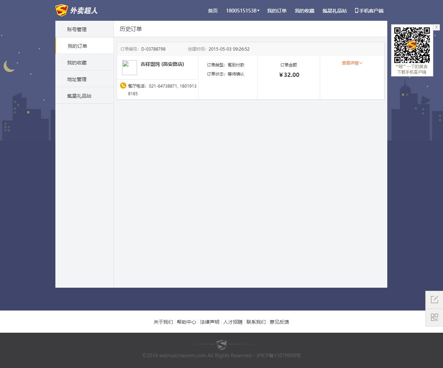Open 氪星礼品站 in the left sidebar

(x=79, y=96)
